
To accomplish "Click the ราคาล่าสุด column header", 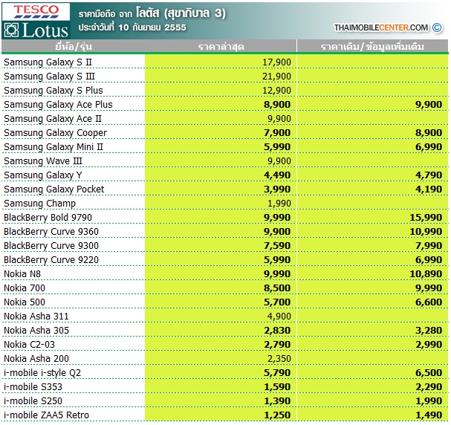I will click(221, 47).
